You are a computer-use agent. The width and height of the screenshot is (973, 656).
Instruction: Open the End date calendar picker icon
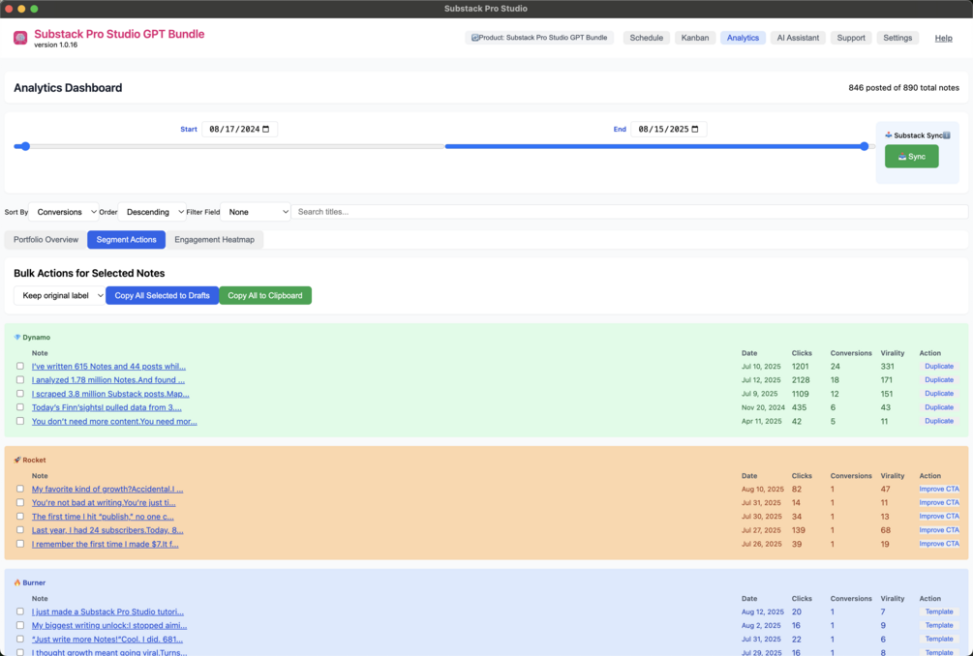click(x=695, y=129)
